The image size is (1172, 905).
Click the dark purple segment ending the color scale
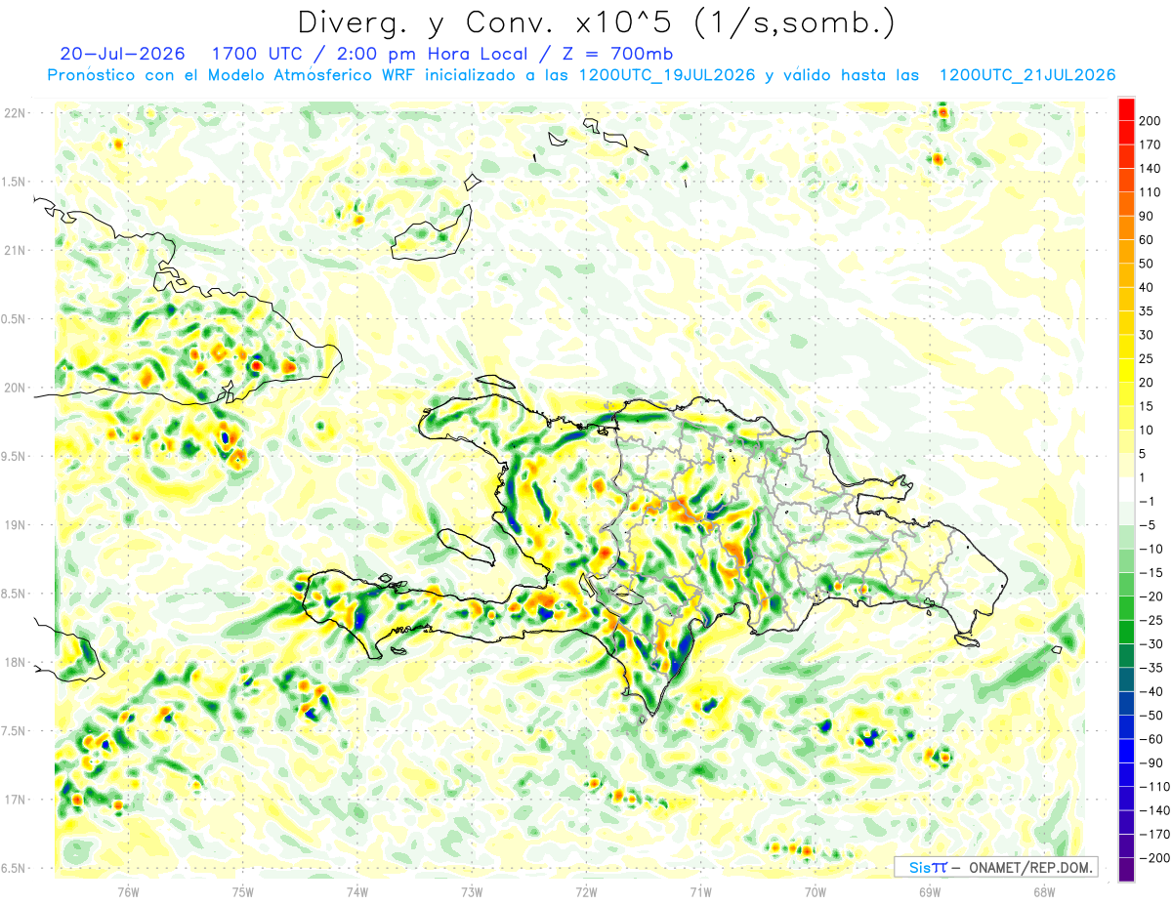(x=1126, y=870)
